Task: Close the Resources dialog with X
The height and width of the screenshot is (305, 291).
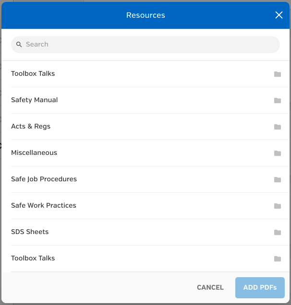Action: 279,15
